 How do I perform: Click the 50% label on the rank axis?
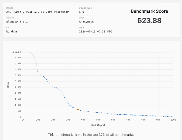tap(98, 120)
